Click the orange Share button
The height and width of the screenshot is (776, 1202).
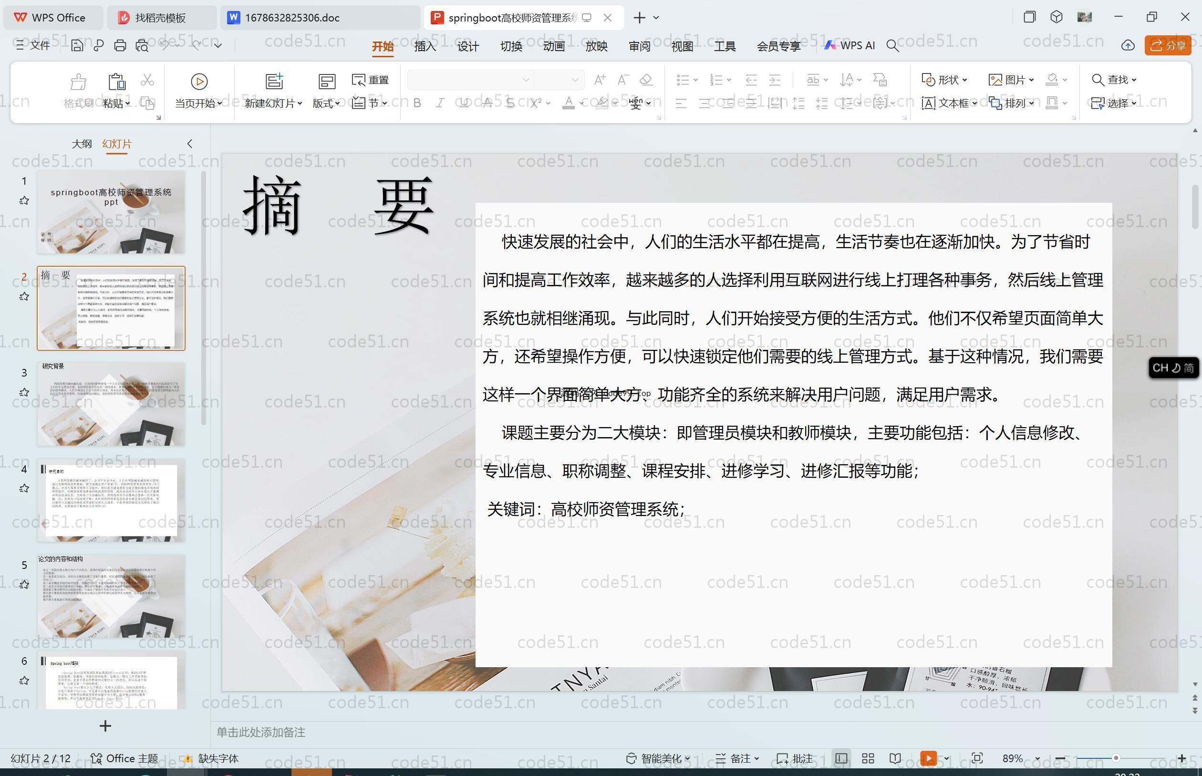coord(1168,45)
